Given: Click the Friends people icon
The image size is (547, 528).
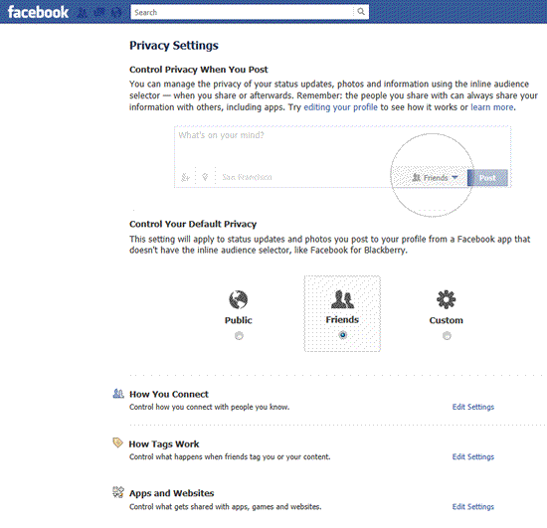Looking at the screenshot, I should point(342,299).
